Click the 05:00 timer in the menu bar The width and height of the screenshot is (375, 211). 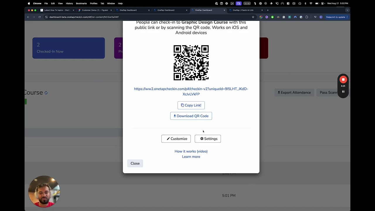pyautogui.click(x=247, y=4)
